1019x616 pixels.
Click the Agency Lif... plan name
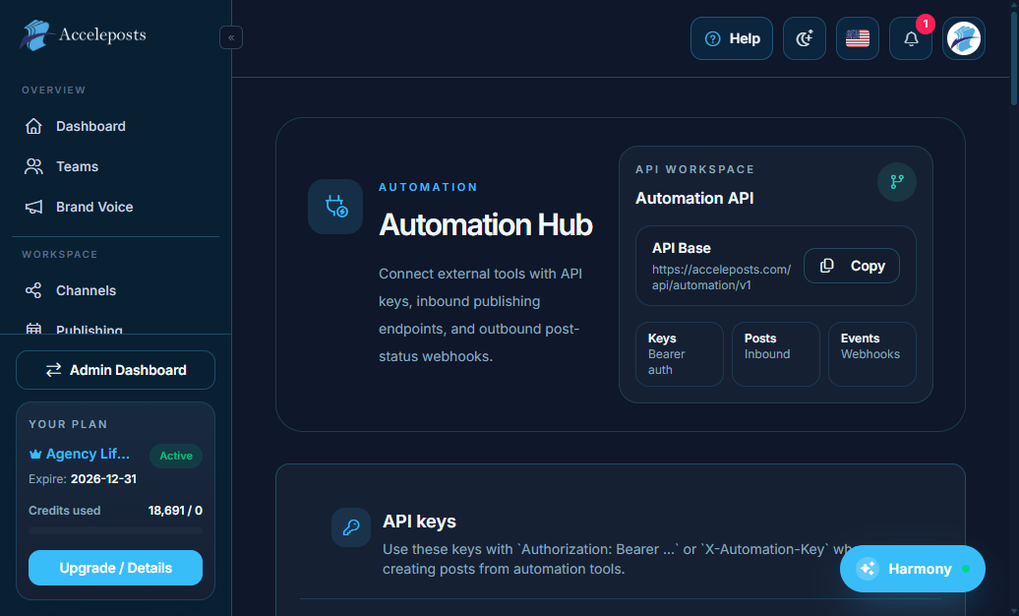click(x=88, y=454)
